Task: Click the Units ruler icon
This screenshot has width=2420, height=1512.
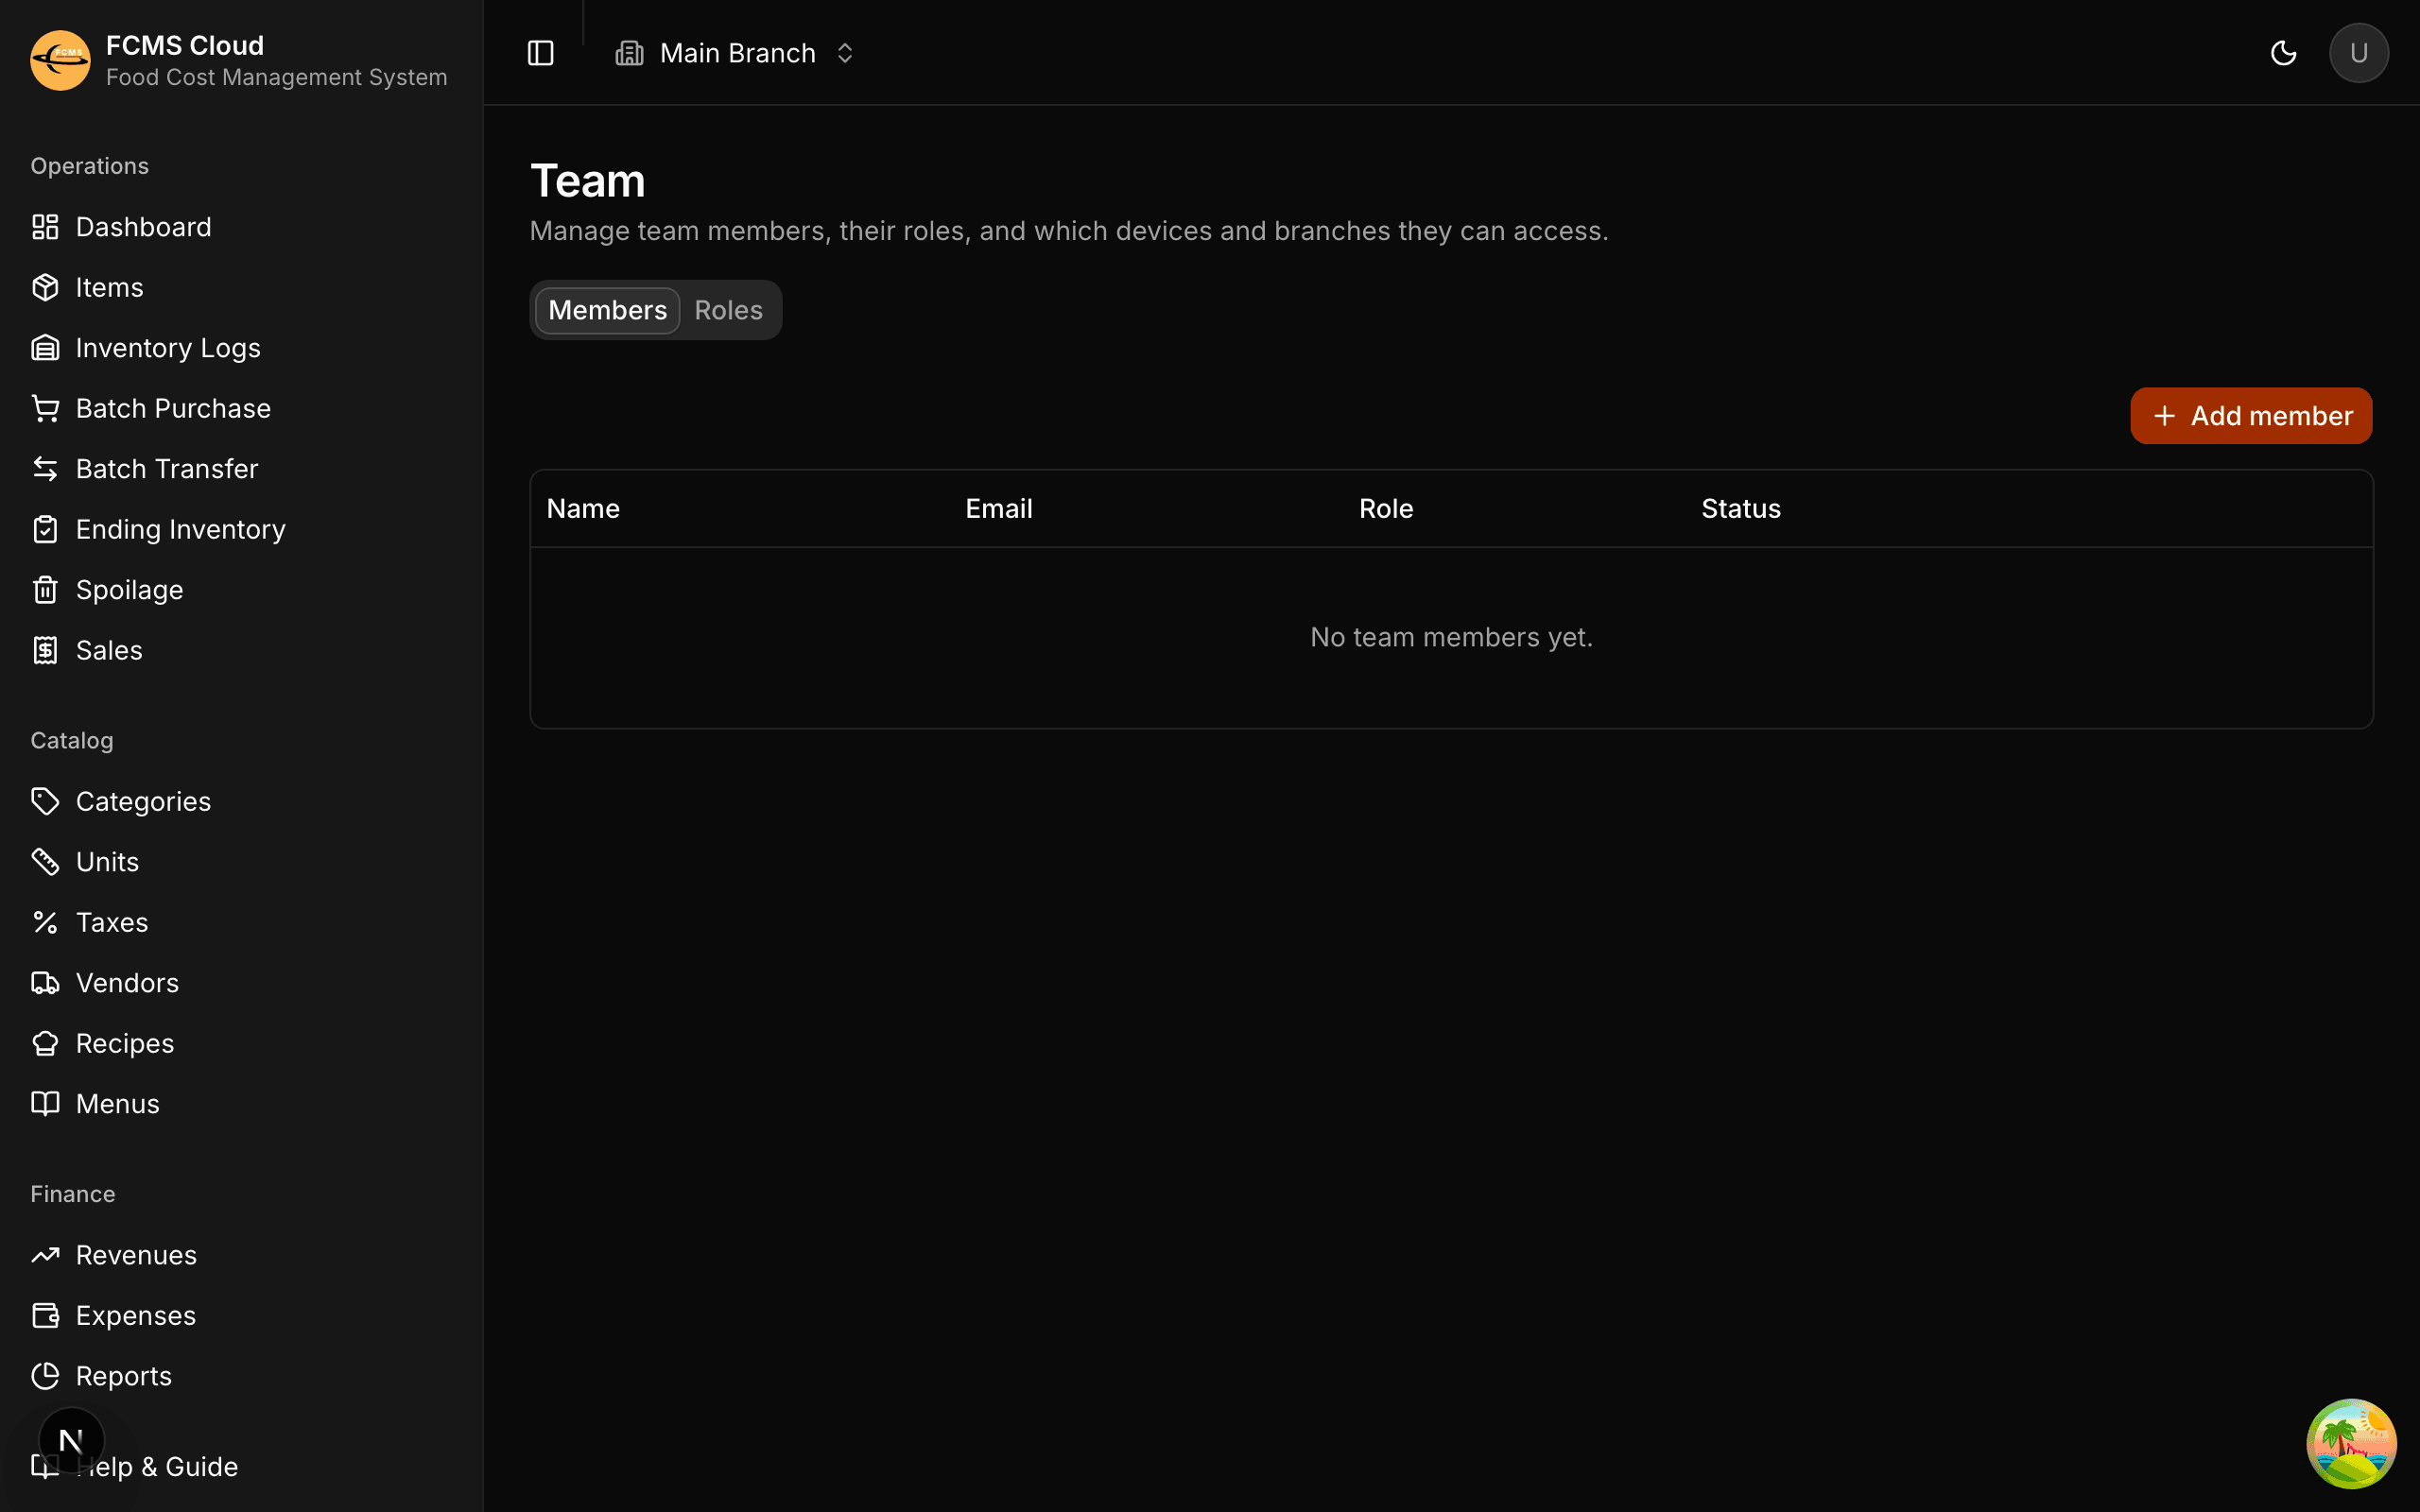Action: click(x=45, y=862)
